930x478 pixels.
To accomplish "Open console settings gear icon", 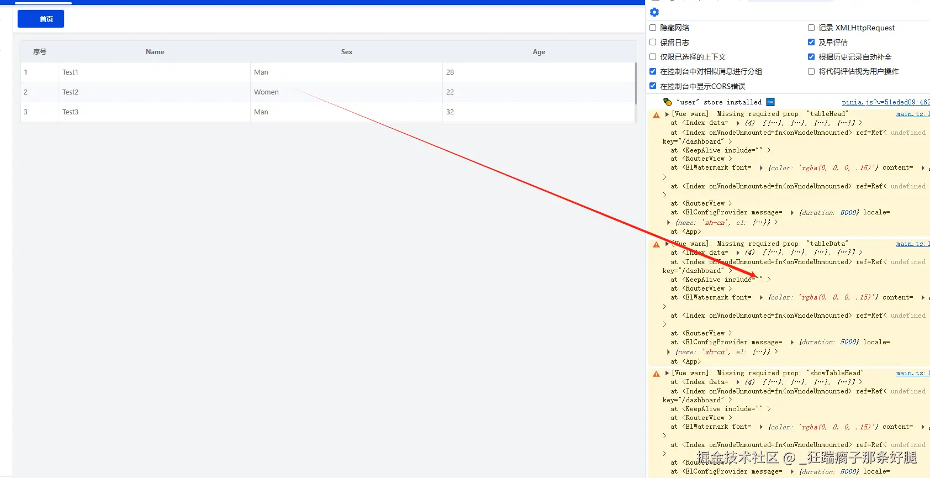I will point(654,12).
